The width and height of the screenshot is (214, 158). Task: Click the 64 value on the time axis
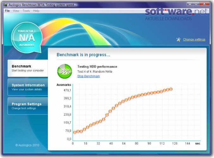tap(124, 143)
